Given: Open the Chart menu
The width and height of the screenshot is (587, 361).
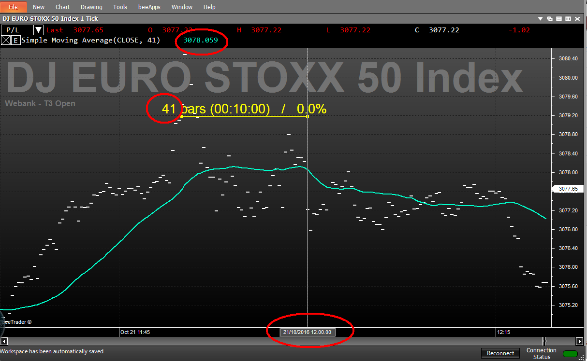Looking at the screenshot, I should pos(62,7).
